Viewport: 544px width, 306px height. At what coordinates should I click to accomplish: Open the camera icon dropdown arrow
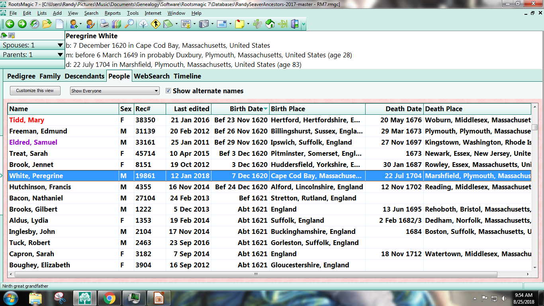(212, 24)
